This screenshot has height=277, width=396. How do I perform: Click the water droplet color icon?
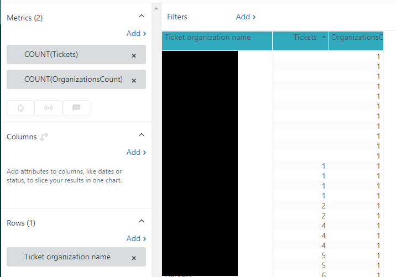point(20,108)
